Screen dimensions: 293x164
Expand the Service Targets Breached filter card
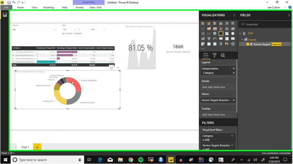pos(232,145)
